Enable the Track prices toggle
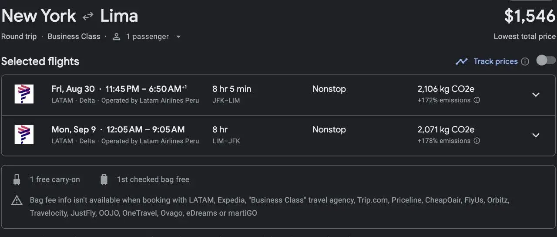This screenshot has width=557, height=237. tap(546, 61)
